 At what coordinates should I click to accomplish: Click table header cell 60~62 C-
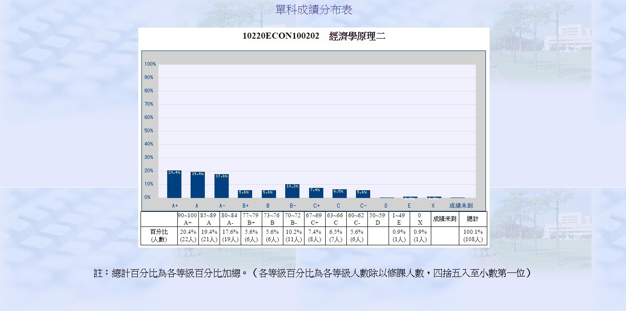point(357,219)
